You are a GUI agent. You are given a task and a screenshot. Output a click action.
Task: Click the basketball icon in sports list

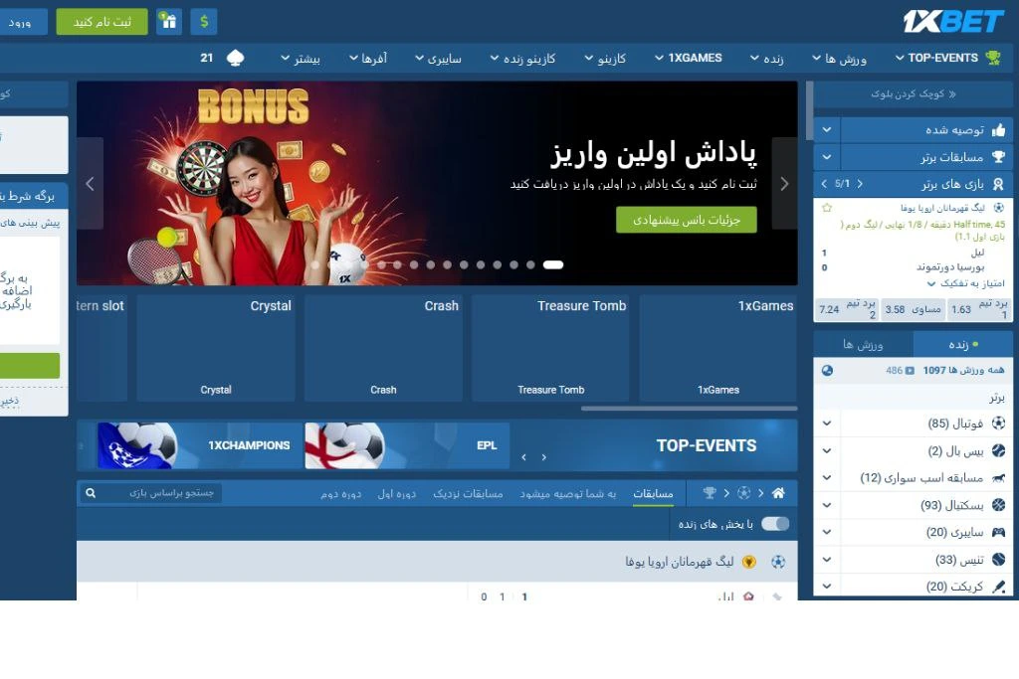point(999,504)
